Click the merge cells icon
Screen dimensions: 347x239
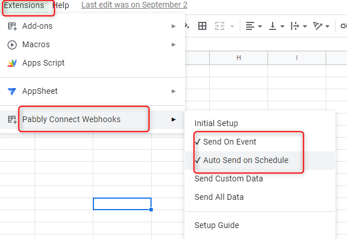(x=220, y=26)
